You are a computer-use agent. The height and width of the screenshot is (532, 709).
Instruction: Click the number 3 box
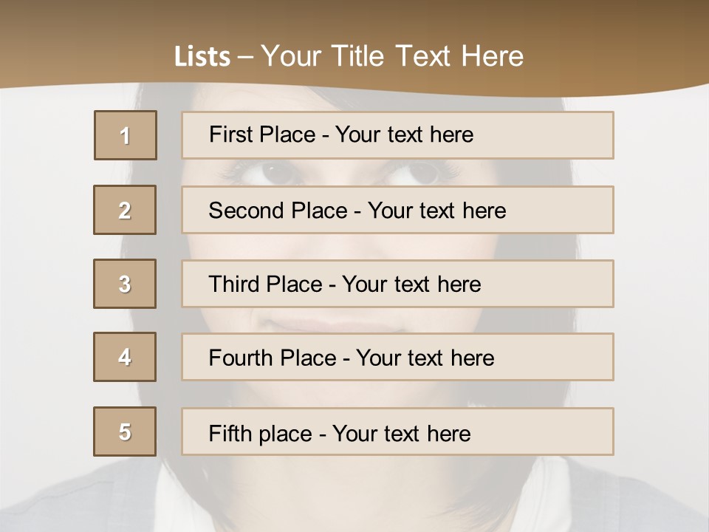point(125,284)
